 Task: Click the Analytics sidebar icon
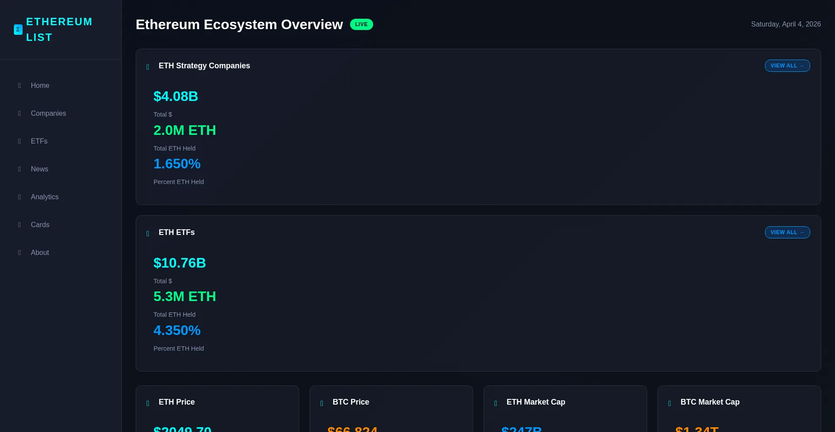coord(19,197)
